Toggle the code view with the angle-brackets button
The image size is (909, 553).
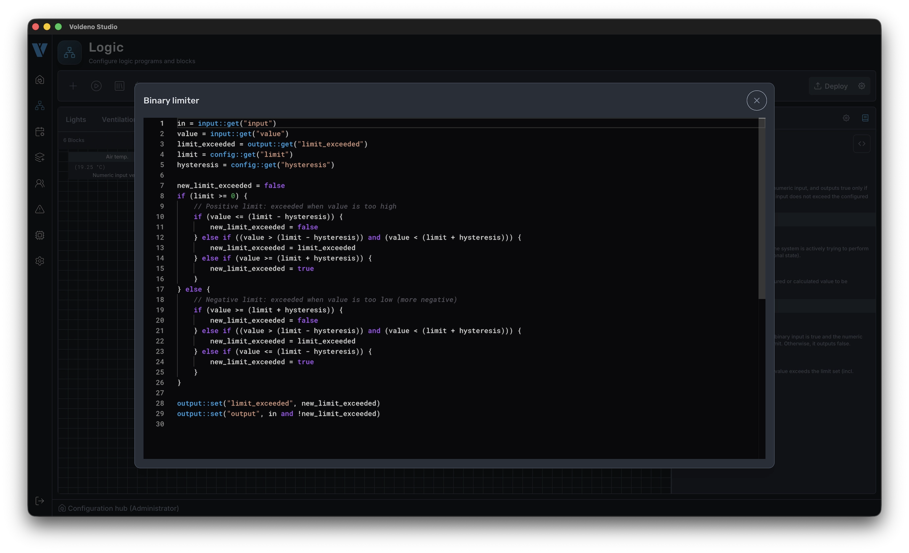[x=862, y=144]
